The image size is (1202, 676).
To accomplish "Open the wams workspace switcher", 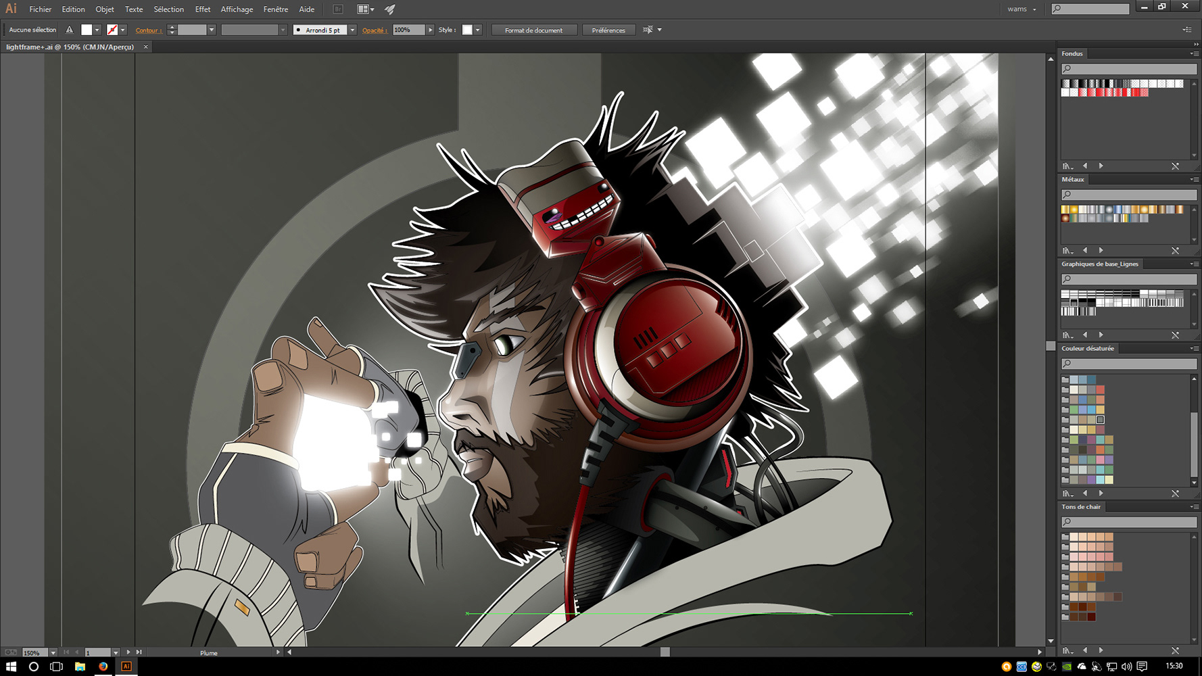I will tap(1021, 9).
